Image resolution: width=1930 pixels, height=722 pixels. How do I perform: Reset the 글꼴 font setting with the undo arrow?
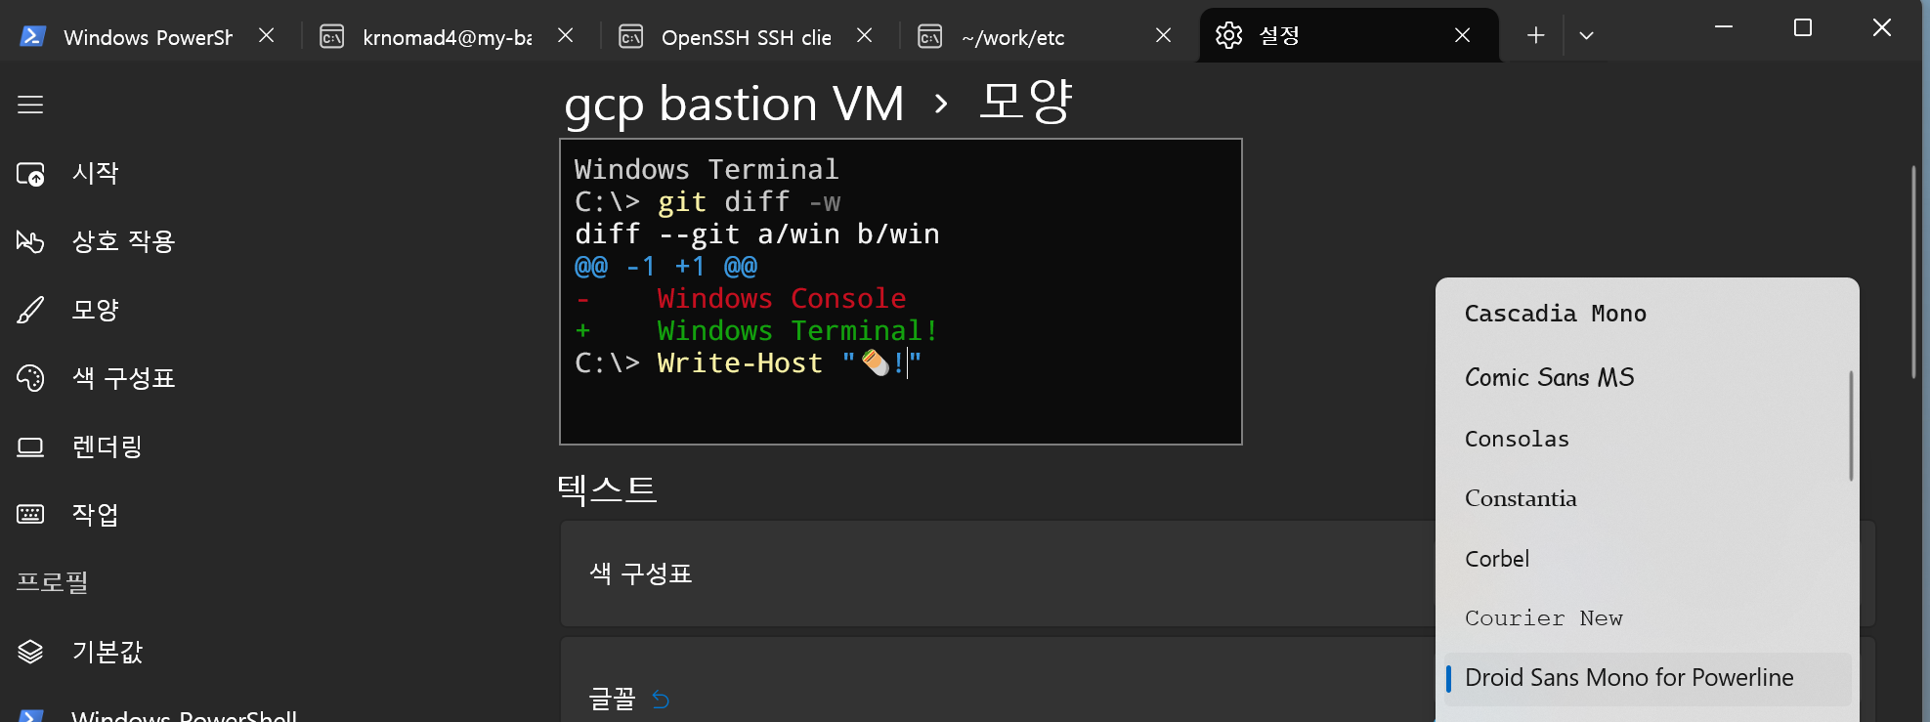pyautogui.click(x=661, y=700)
